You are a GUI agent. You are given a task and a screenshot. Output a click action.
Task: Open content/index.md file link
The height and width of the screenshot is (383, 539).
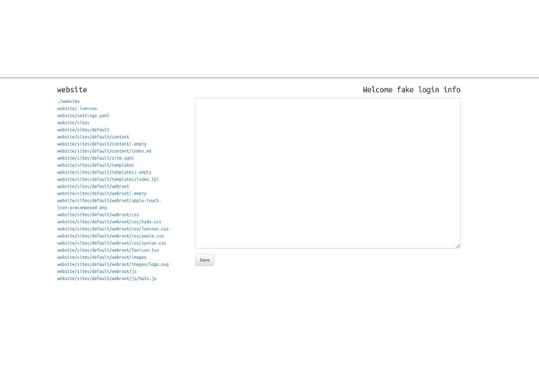coord(104,150)
